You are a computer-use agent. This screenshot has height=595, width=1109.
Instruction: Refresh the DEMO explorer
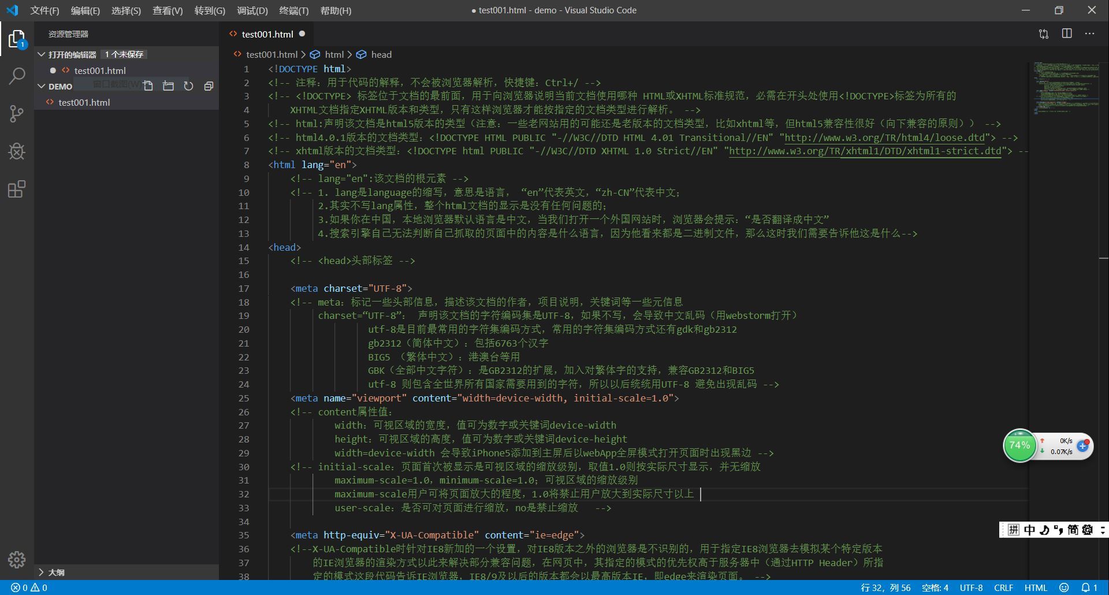[x=188, y=86]
